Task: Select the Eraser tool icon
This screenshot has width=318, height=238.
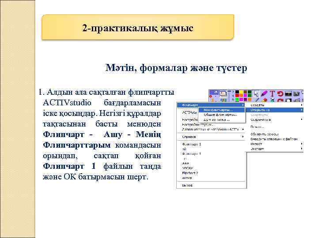Action: pyautogui.click(x=264, y=100)
